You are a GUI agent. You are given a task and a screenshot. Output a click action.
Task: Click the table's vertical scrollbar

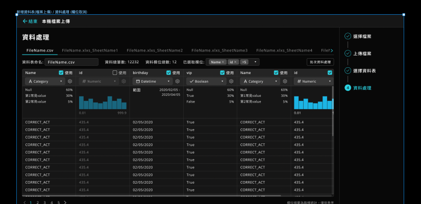pos(333,111)
